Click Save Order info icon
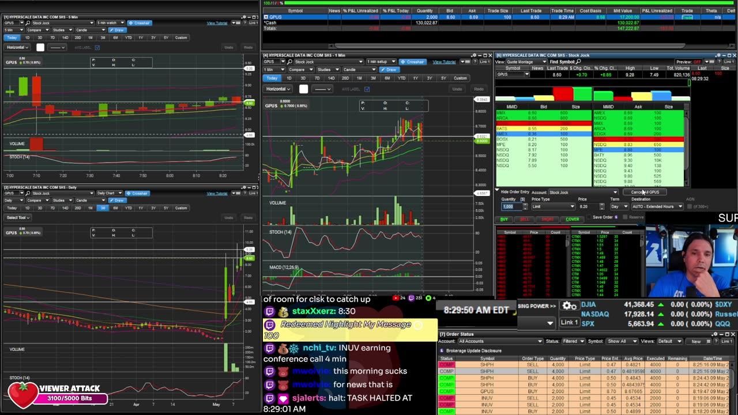This screenshot has width=738, height=415. click(616, 217)
